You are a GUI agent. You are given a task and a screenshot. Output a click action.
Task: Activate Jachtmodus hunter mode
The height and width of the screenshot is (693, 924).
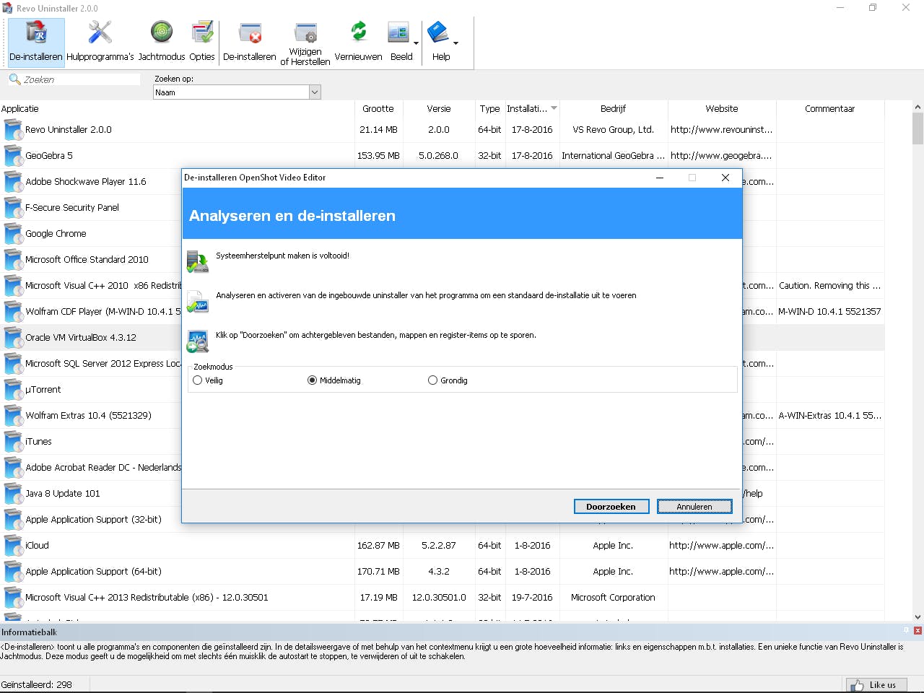(162, 42)
